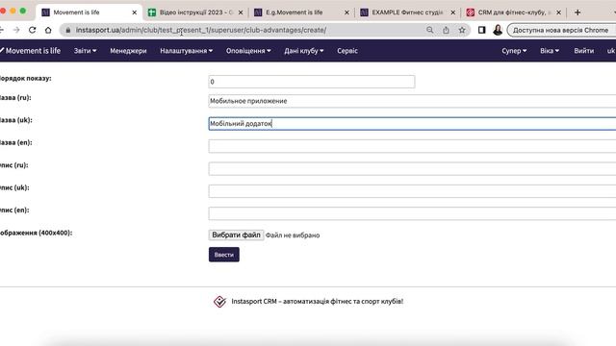
Task: Reload the page with the refresh icon
Action: coord(32,30)
